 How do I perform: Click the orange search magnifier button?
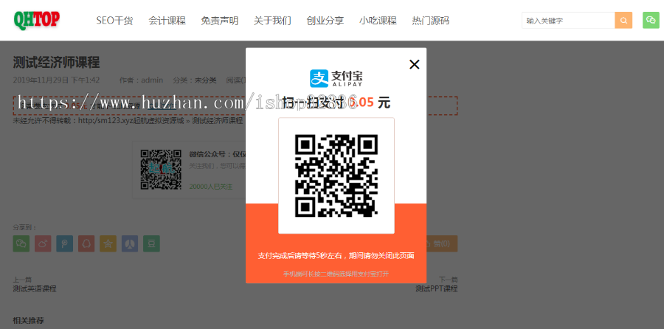tap(623, 21)
